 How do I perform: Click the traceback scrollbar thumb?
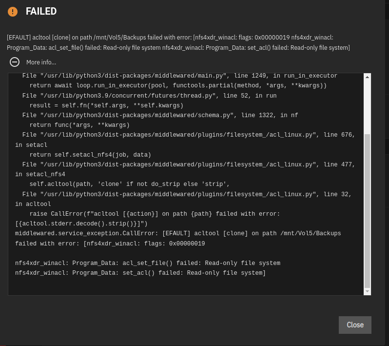point(367,211)
